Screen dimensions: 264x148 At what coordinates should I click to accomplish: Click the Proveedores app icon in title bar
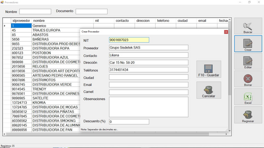(x=2, y=2)
